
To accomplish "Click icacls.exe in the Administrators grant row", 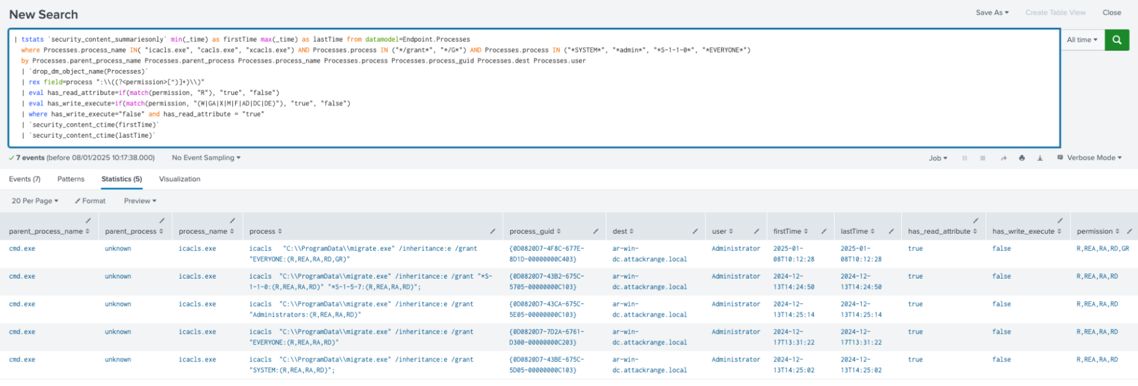I will coord(198,304).
